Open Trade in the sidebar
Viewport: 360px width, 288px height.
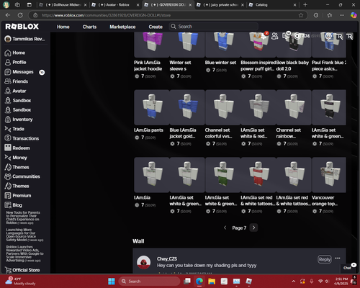pyautogui.click(x=14, y=129)
